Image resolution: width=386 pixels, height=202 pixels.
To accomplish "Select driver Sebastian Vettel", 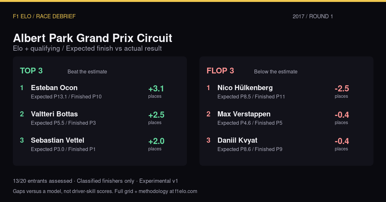I will click(58, 140).
